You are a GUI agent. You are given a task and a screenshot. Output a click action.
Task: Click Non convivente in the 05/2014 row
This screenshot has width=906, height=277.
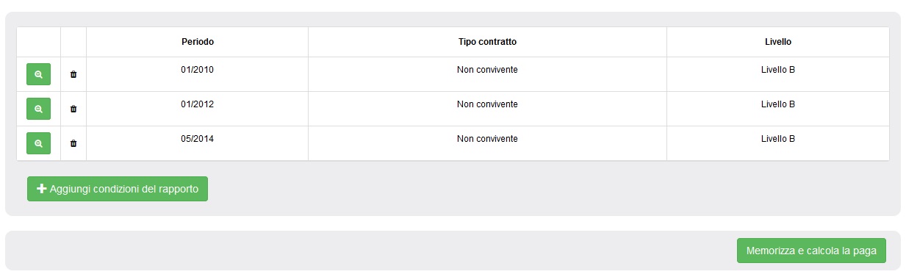(487, 139)
